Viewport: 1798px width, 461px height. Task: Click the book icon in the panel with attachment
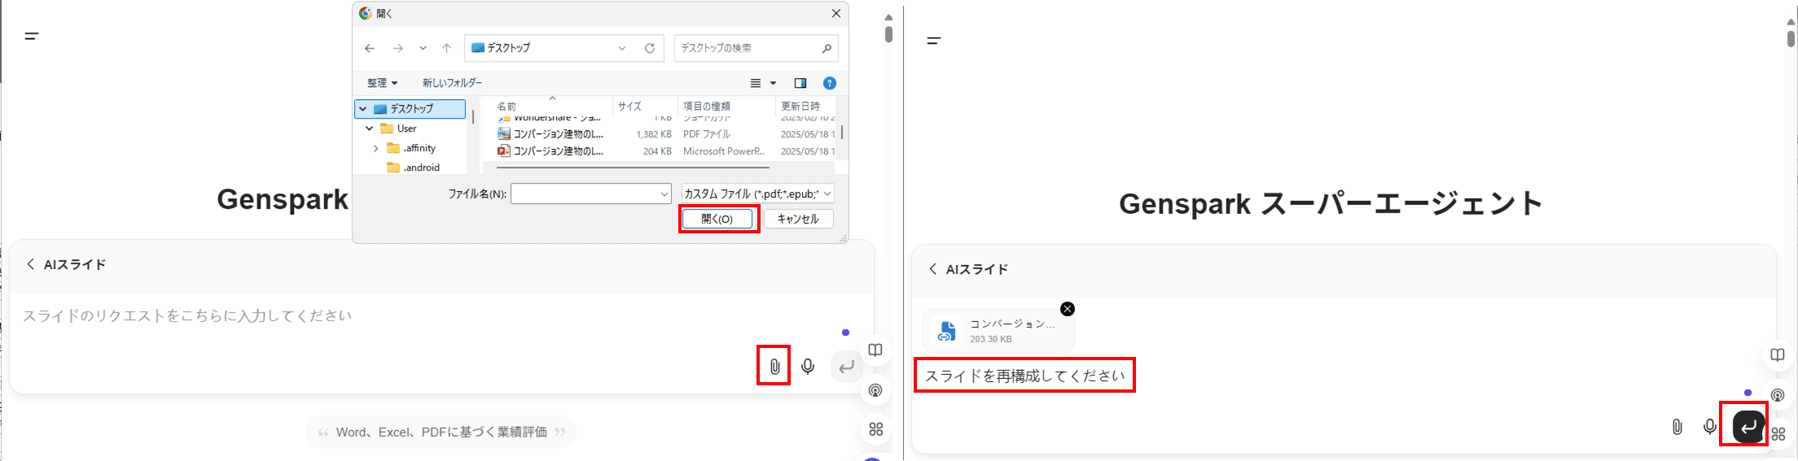[x=1778, y=355]
